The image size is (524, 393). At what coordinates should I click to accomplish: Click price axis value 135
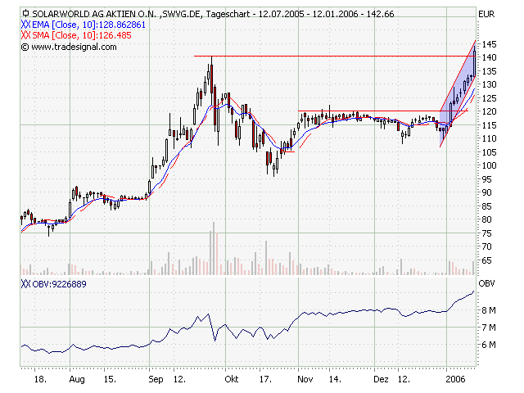coord(489,71)
